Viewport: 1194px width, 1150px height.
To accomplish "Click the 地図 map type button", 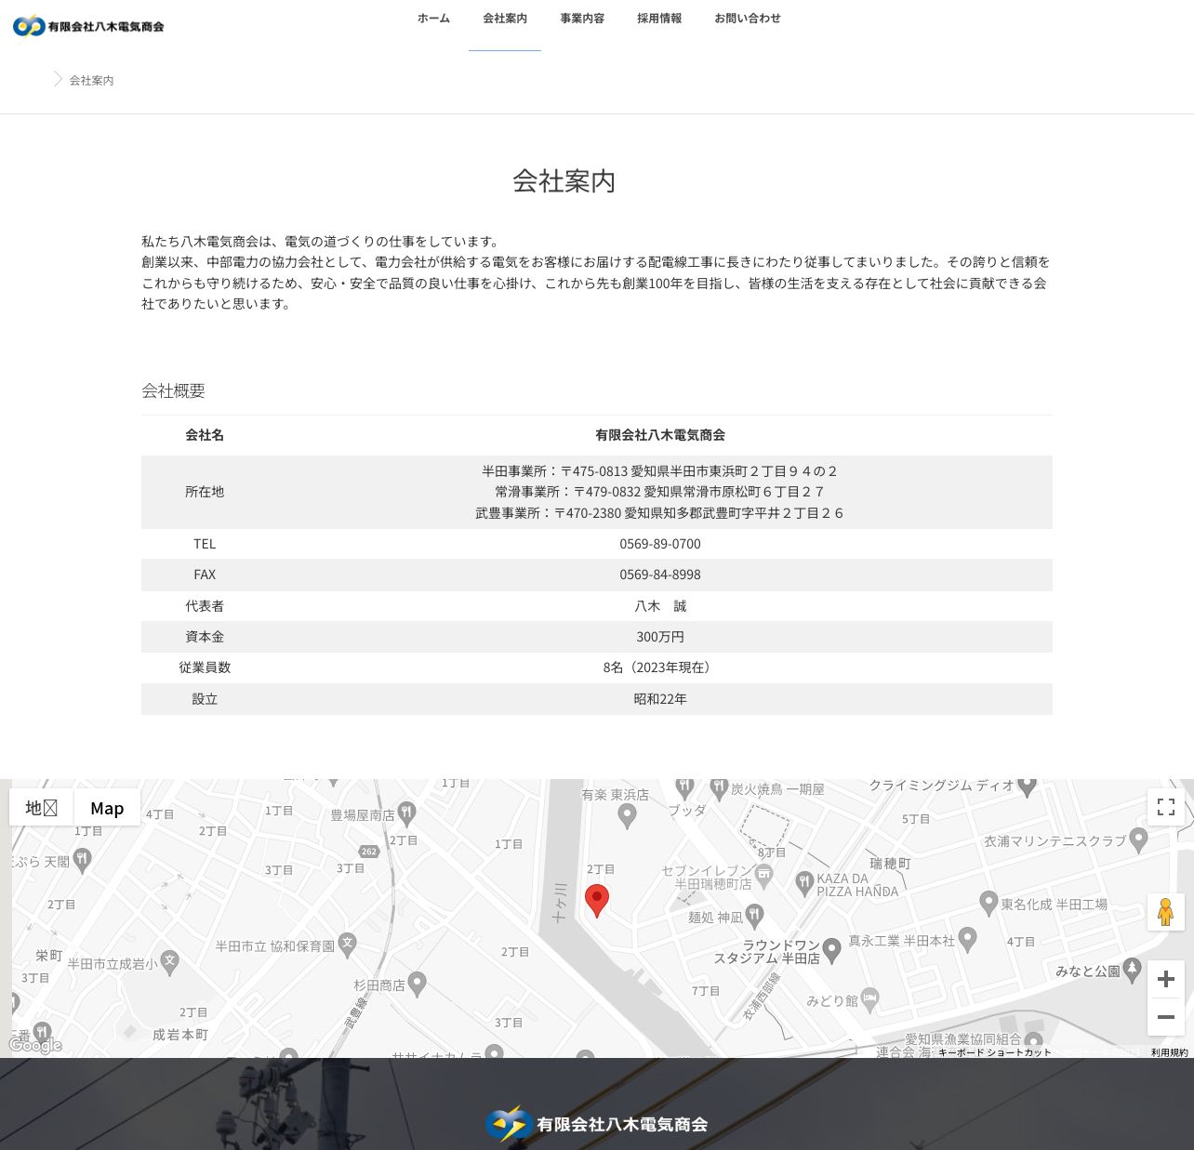I will coord(42,808).
